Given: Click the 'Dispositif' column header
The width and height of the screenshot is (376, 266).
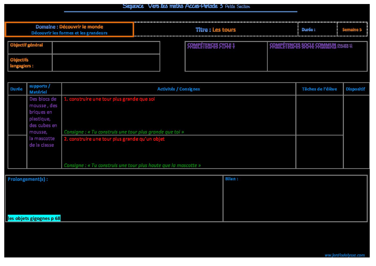Looking at the screenshot, I should coord(355,89).
